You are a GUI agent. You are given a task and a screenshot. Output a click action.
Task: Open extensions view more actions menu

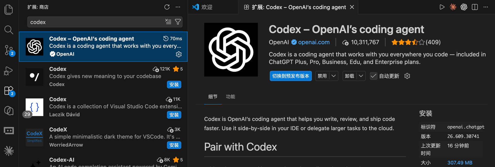tap(178, 7)
